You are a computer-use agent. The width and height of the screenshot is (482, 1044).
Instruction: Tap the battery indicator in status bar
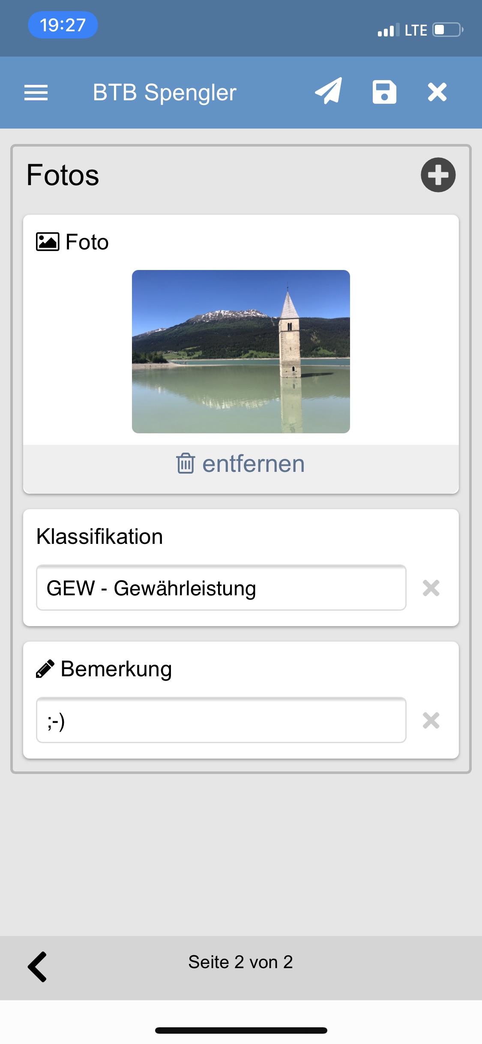pos(448,30)
